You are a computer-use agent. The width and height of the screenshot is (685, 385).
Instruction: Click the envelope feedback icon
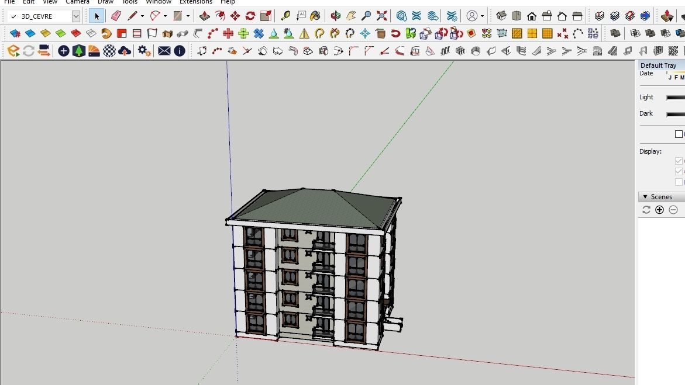[x=164, y=51]
